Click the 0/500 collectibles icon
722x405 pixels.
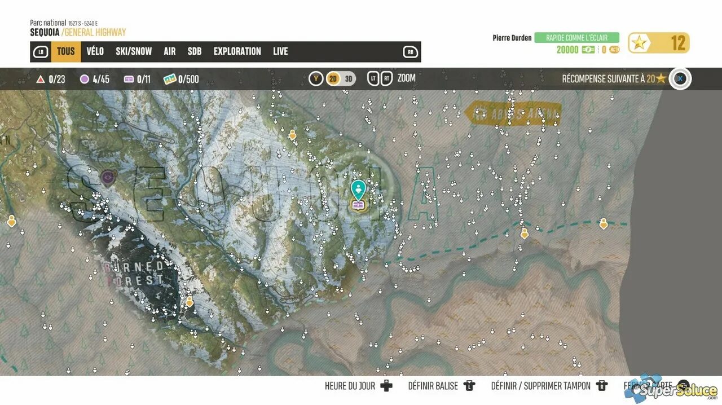coord(170,80)
